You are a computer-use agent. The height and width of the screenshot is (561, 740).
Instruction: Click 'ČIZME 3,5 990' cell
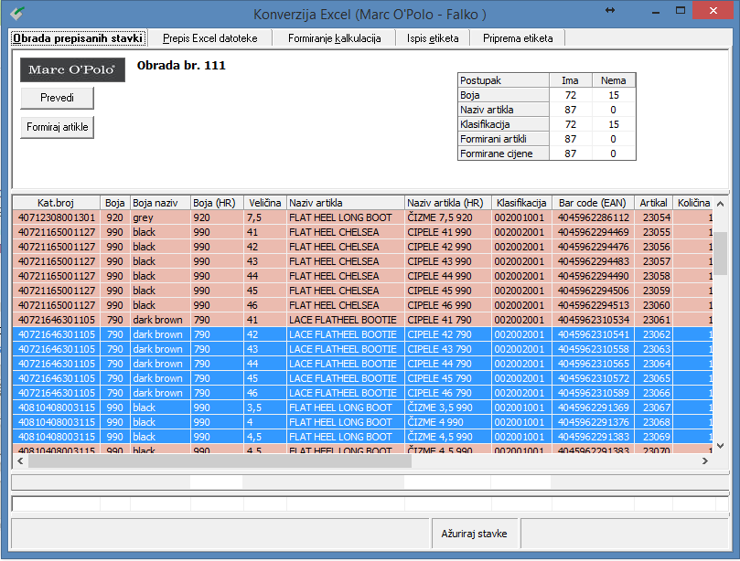point(448,408)
